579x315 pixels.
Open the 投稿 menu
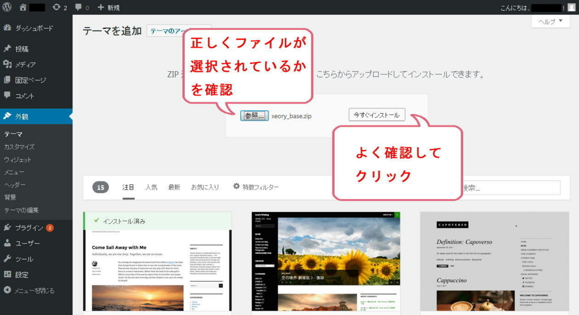36,49
